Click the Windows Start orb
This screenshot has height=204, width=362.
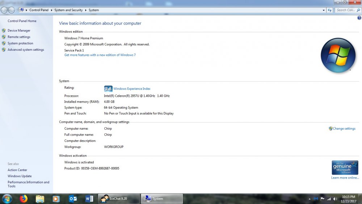[x=7, y=199]
